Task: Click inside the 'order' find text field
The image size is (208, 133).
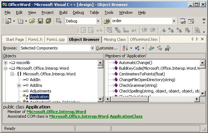Action: pos(142,21)
